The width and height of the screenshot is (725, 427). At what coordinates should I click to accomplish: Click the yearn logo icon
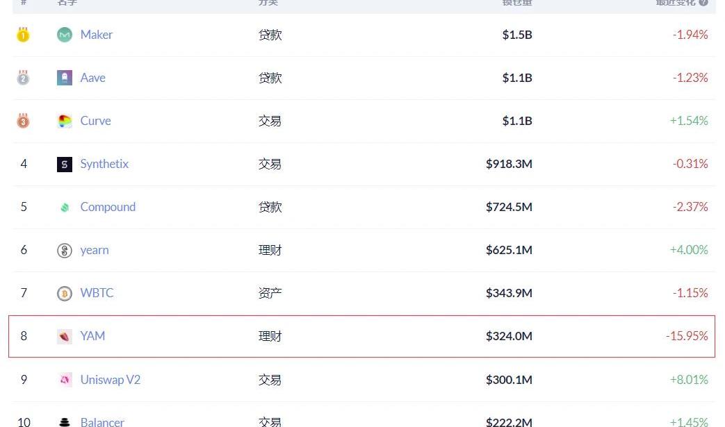pos(64,250)
